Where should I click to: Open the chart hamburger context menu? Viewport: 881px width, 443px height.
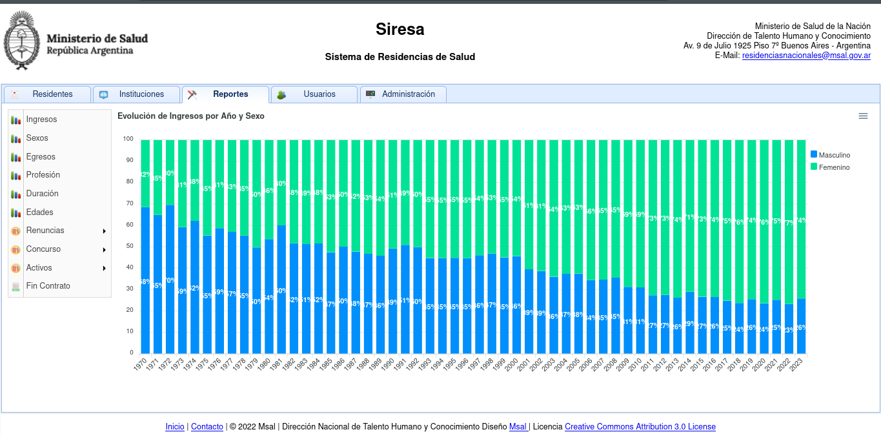pos(863,116)
